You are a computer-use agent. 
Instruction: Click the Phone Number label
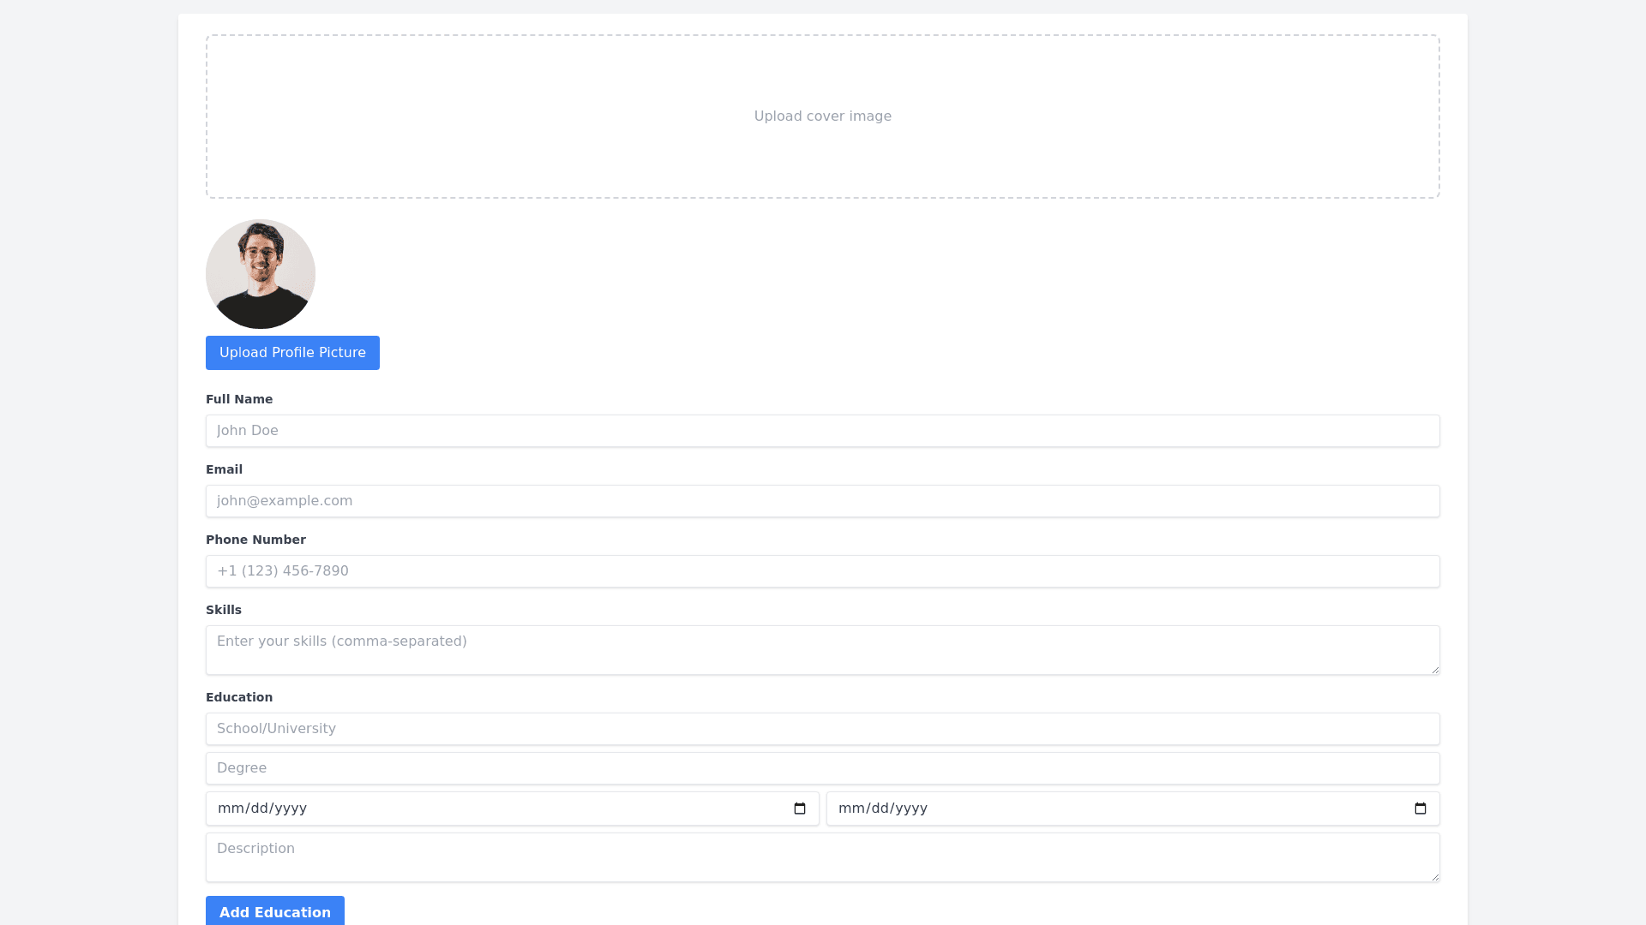click(255, 540)
